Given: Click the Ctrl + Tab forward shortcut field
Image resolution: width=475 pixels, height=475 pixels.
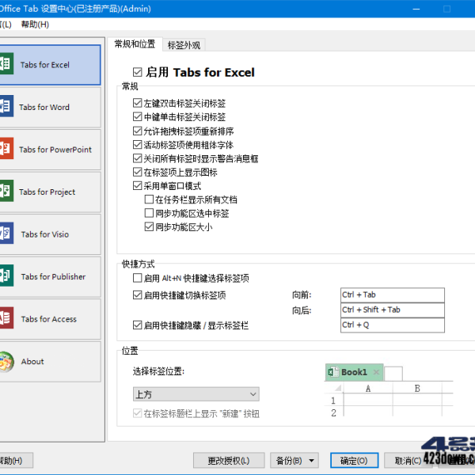Looking at the screenshot, I should 393,294.
